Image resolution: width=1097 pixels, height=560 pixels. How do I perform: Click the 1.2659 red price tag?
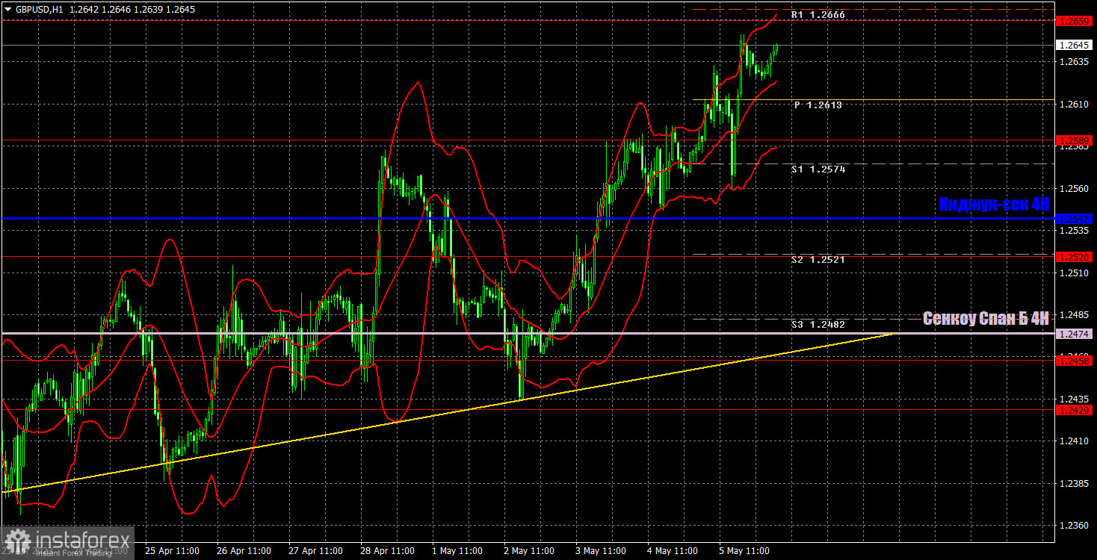tap(1075, 22)
